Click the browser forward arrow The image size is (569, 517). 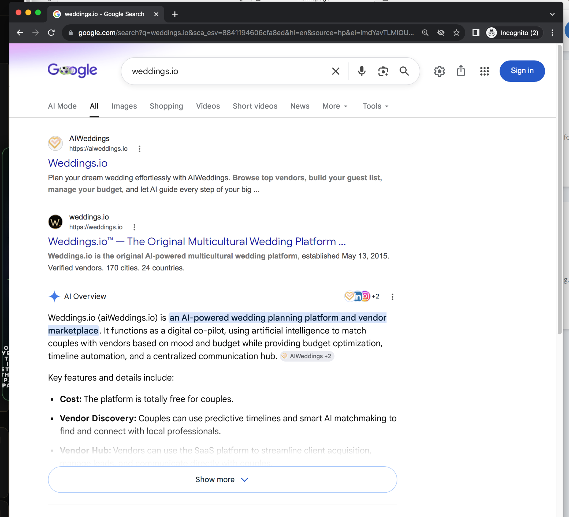click(36, 33)
